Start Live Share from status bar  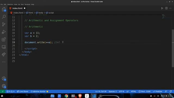tap(23, 91)
